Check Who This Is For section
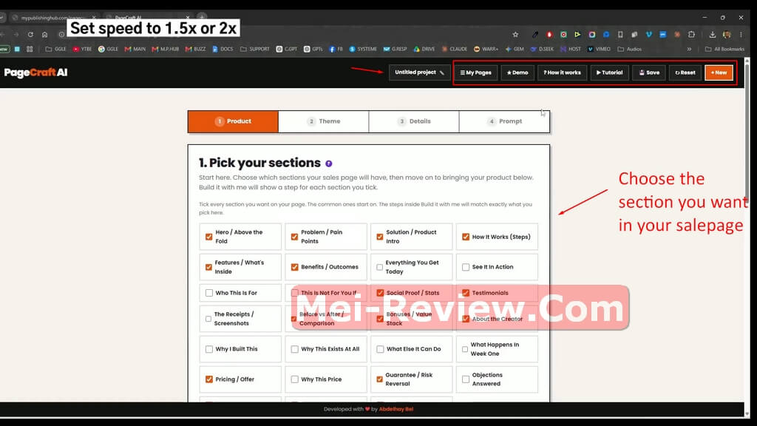Image resolution: width=757 pixels, height=426 pixels. 208,293
